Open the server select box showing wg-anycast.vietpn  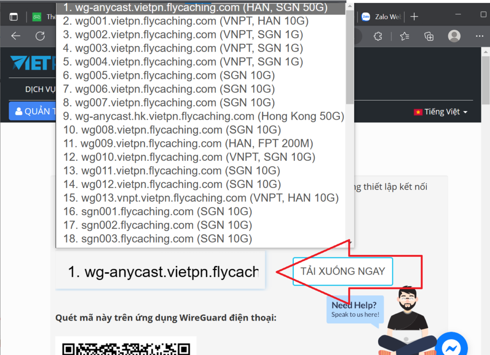pyautogui.click(x=160, y=271)
